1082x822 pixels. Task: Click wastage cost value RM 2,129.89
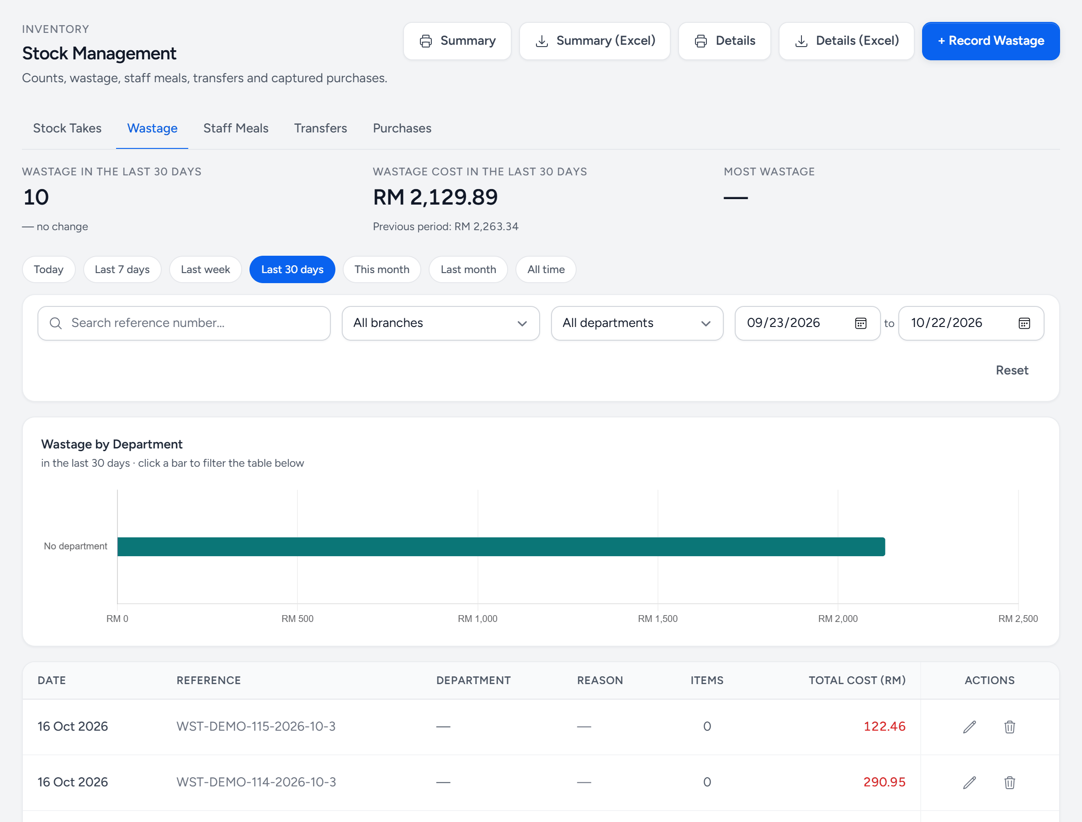435,198
